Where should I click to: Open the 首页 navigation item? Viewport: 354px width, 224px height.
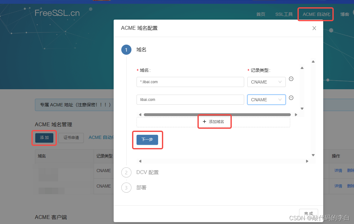coord(260,14)
